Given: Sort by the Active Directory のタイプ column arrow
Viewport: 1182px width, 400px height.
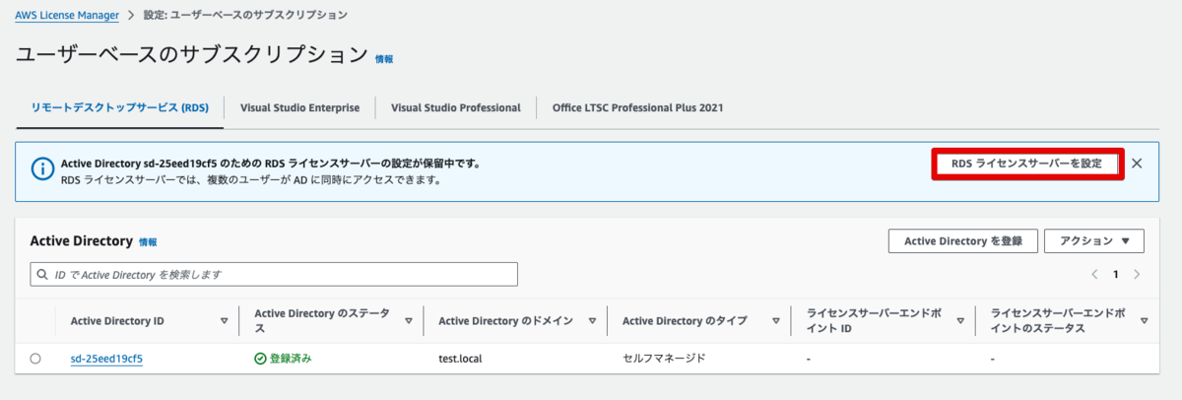Looking at the screenshot, I should (775, 320).
